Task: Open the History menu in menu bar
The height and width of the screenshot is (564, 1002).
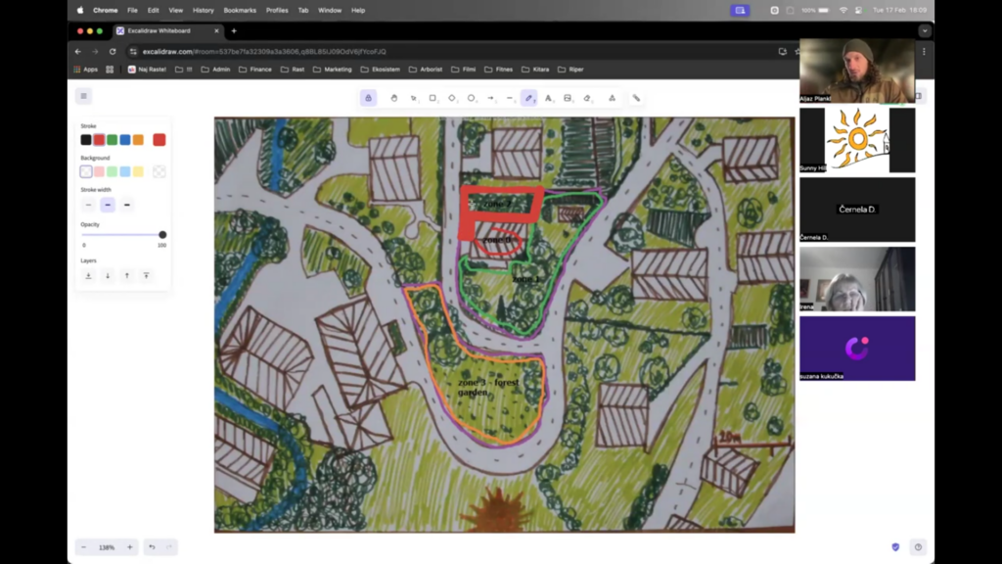Action: (x=204, y=10)
